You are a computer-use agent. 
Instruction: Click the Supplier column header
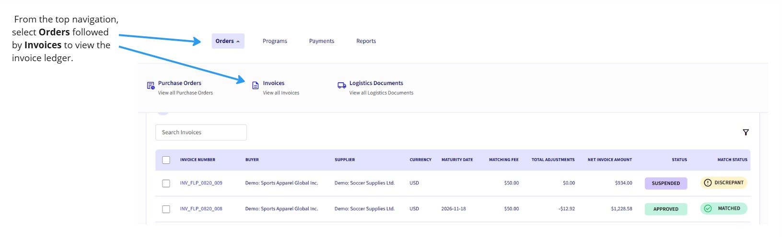345,160
